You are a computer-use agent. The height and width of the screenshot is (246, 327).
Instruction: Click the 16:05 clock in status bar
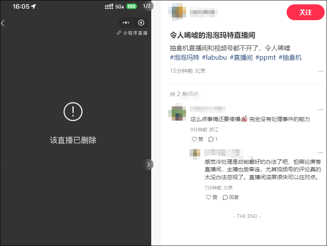pyautogui.click(x=21, y=6)
